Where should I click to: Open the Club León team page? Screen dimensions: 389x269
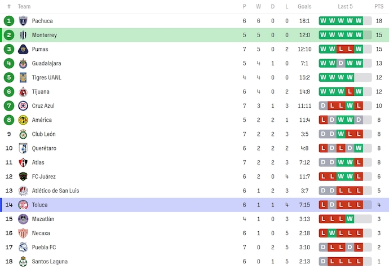(x=43, y=134)
